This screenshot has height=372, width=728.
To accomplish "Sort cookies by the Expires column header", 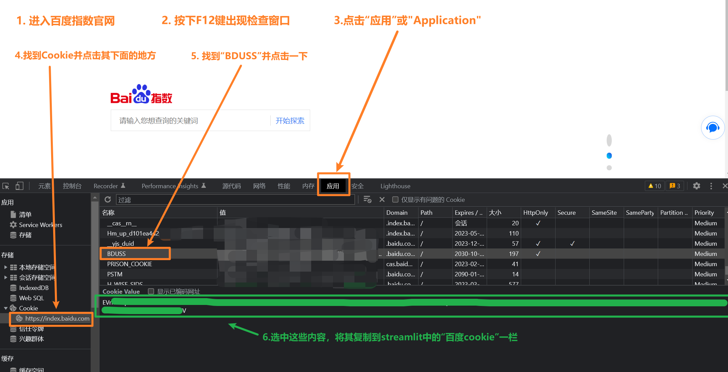I will coord(470,212).
